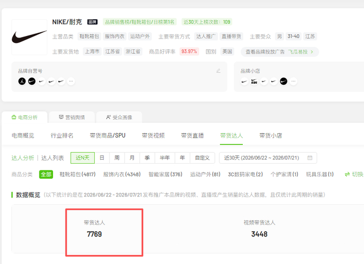Click the 品牌销售榜/鞋靴箱包/日榜第1名 tag

(140, 22)
